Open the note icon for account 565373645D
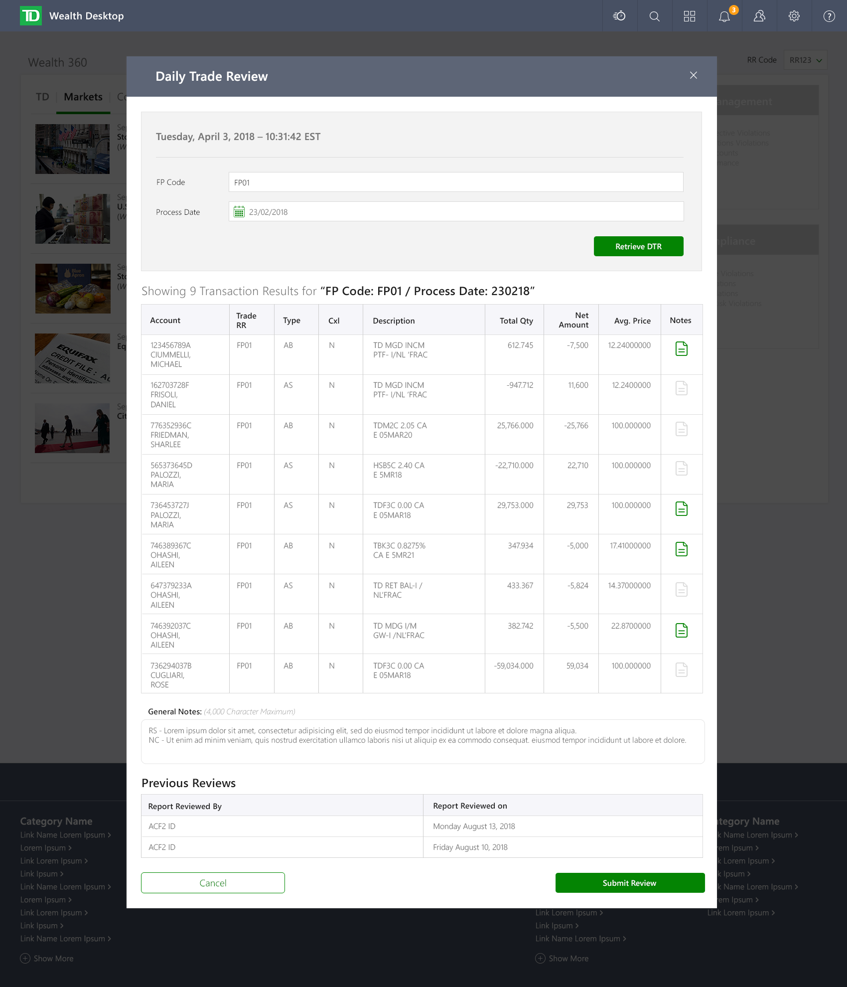This screenshot has height=987, width=847. pos(682,468)
